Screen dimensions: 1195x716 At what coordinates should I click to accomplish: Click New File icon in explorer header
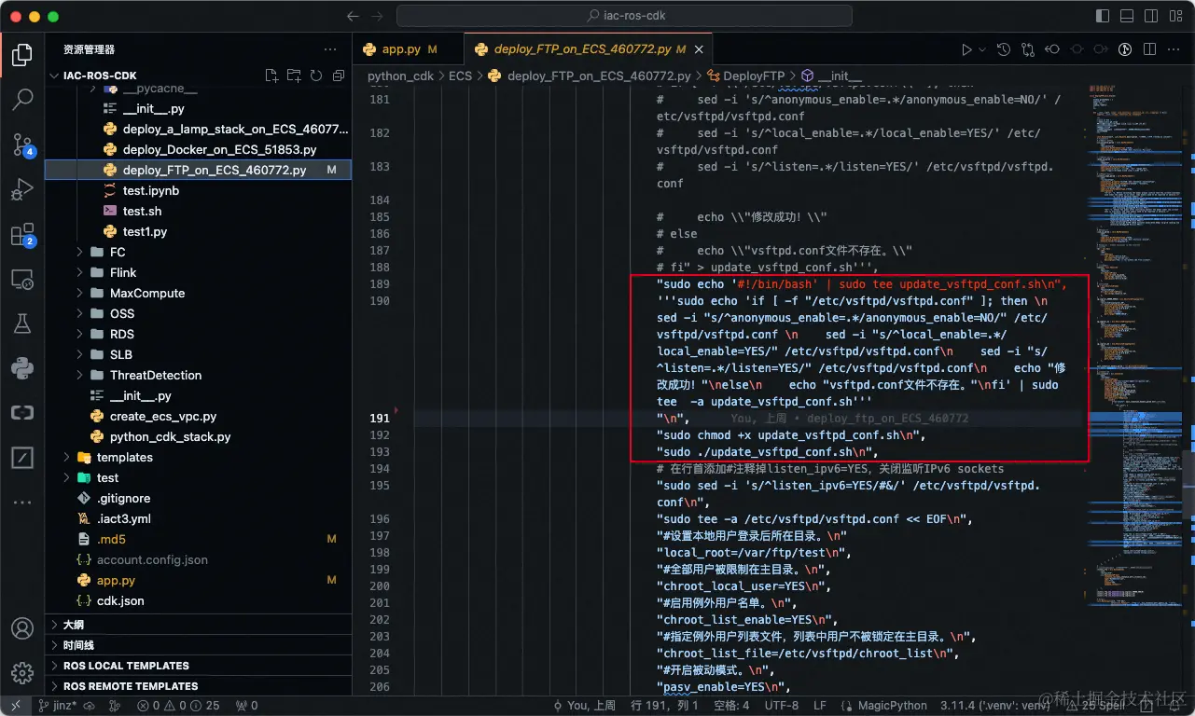click(x=271, y=76)
